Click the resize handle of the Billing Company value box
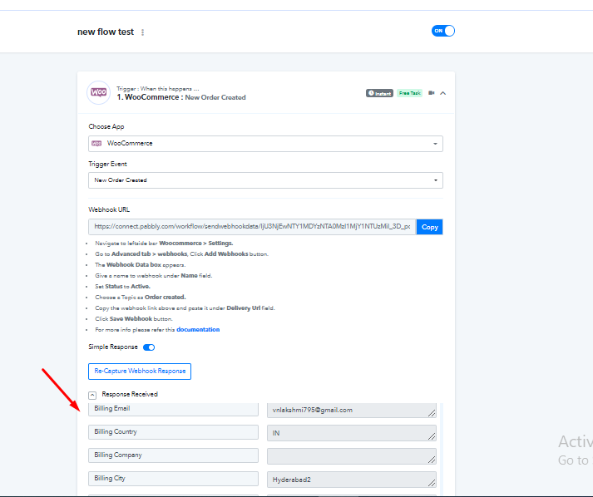 432,460
